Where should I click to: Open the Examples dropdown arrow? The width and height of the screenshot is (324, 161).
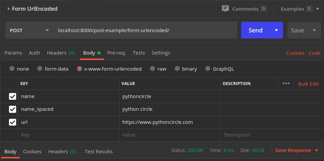coord(318,9)
